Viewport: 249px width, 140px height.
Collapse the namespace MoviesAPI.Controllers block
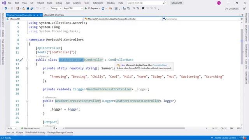(x=27, y=40)
